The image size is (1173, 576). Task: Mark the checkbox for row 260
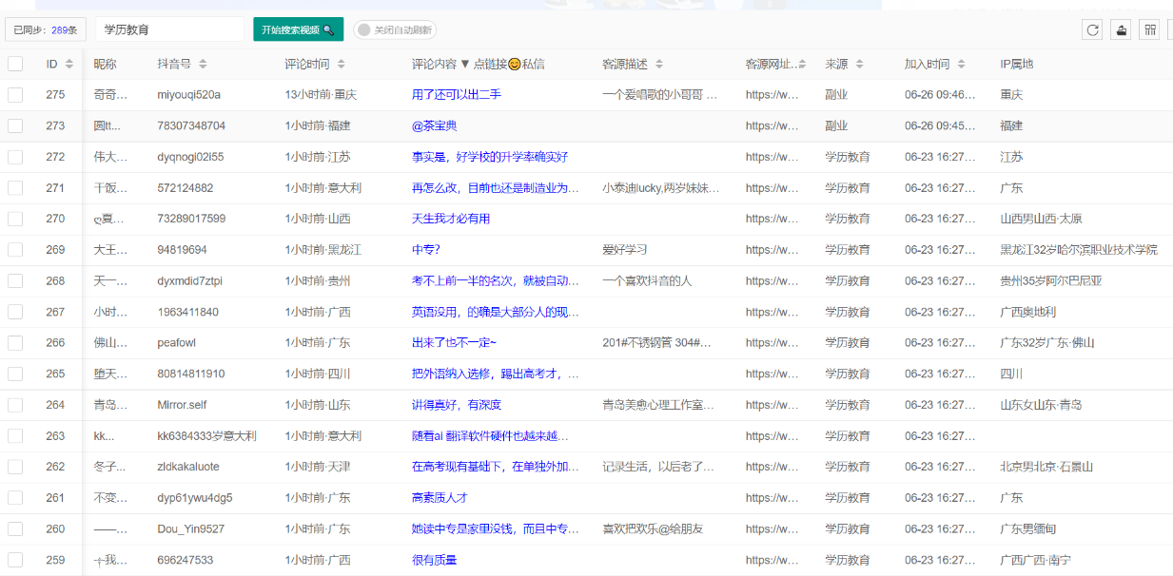pyautogui.click(x=15, y=528)
